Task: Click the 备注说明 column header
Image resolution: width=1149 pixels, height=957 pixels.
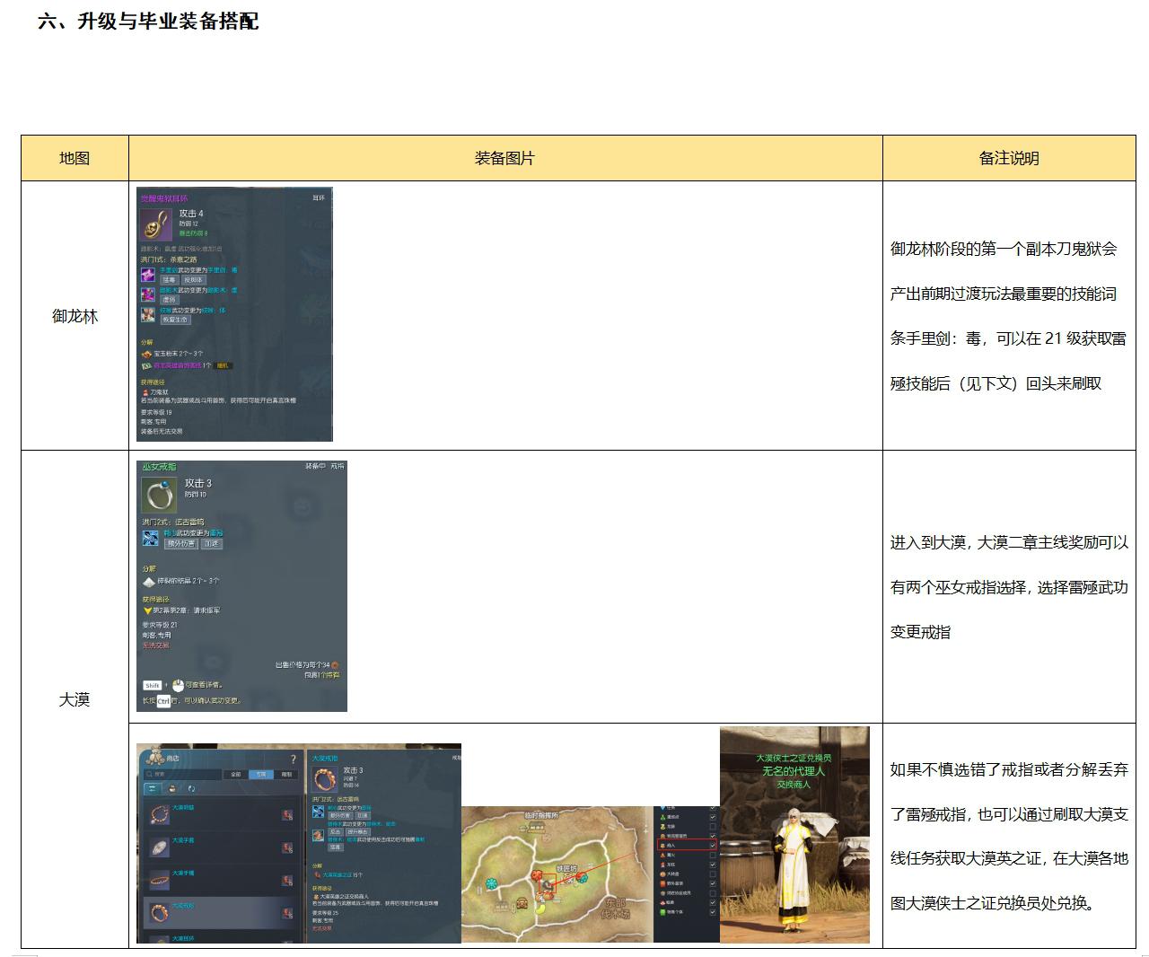Action: pyautogui.click(x=1009, y=158)
